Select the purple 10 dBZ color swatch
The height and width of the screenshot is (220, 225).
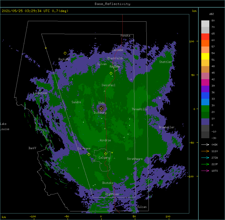pos(205,122)
